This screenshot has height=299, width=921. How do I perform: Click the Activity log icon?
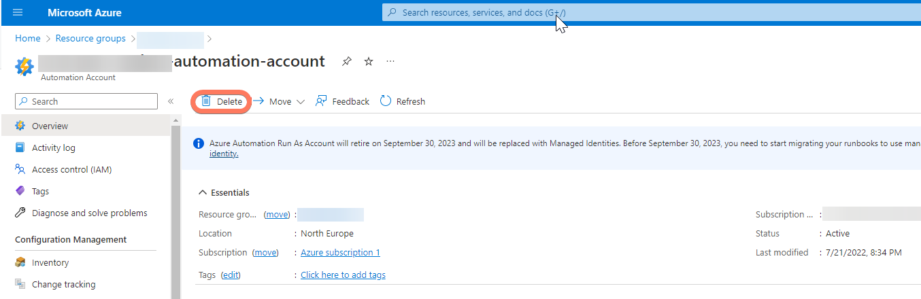click(20, 147)
